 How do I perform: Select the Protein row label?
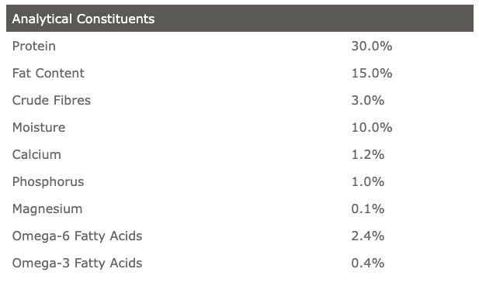(34, 47)
